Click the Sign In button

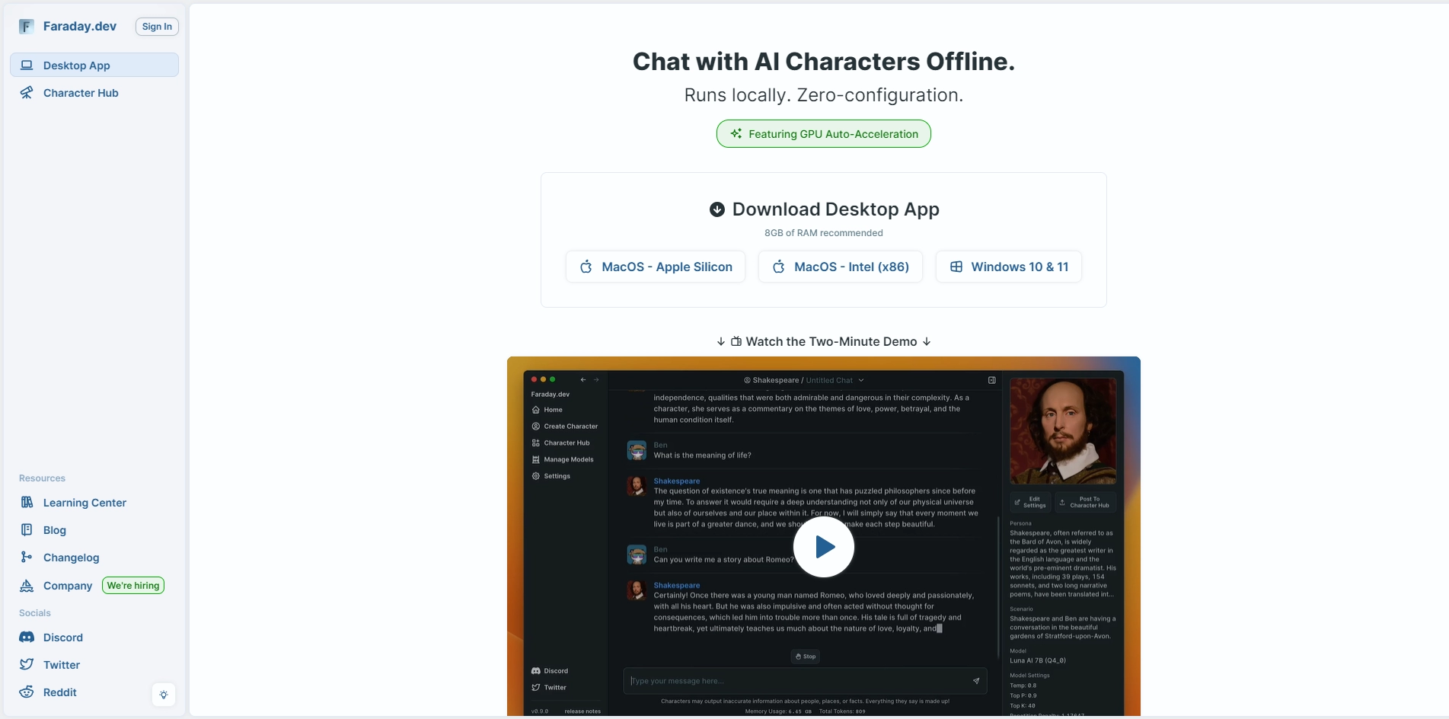click(157, 27)
